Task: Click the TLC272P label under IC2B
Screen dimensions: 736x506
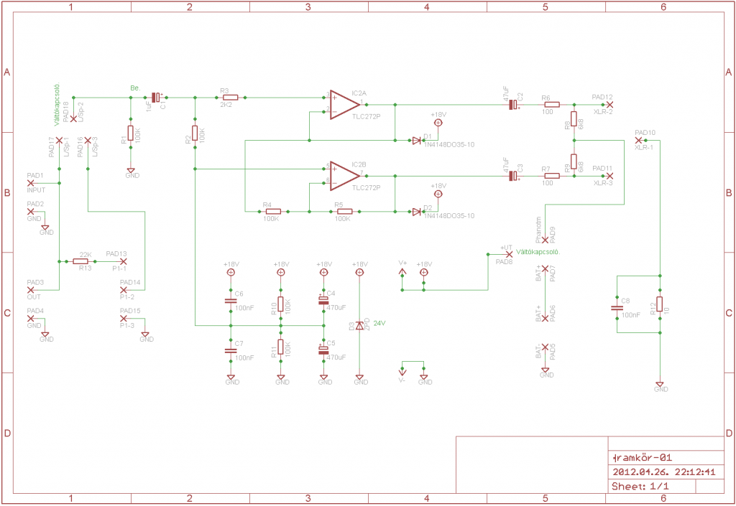Action: (x=366, y=188)
